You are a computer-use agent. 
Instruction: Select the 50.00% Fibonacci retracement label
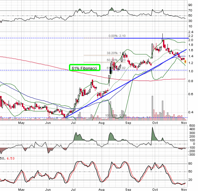click(x=112, y=60)
